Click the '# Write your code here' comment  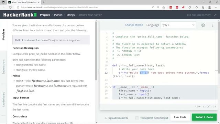136,69
